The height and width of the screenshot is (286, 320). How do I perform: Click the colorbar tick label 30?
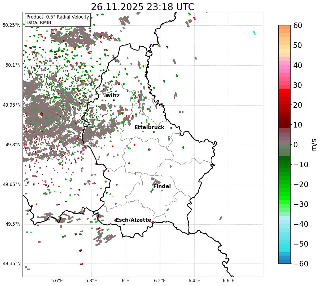click(298, 85)
